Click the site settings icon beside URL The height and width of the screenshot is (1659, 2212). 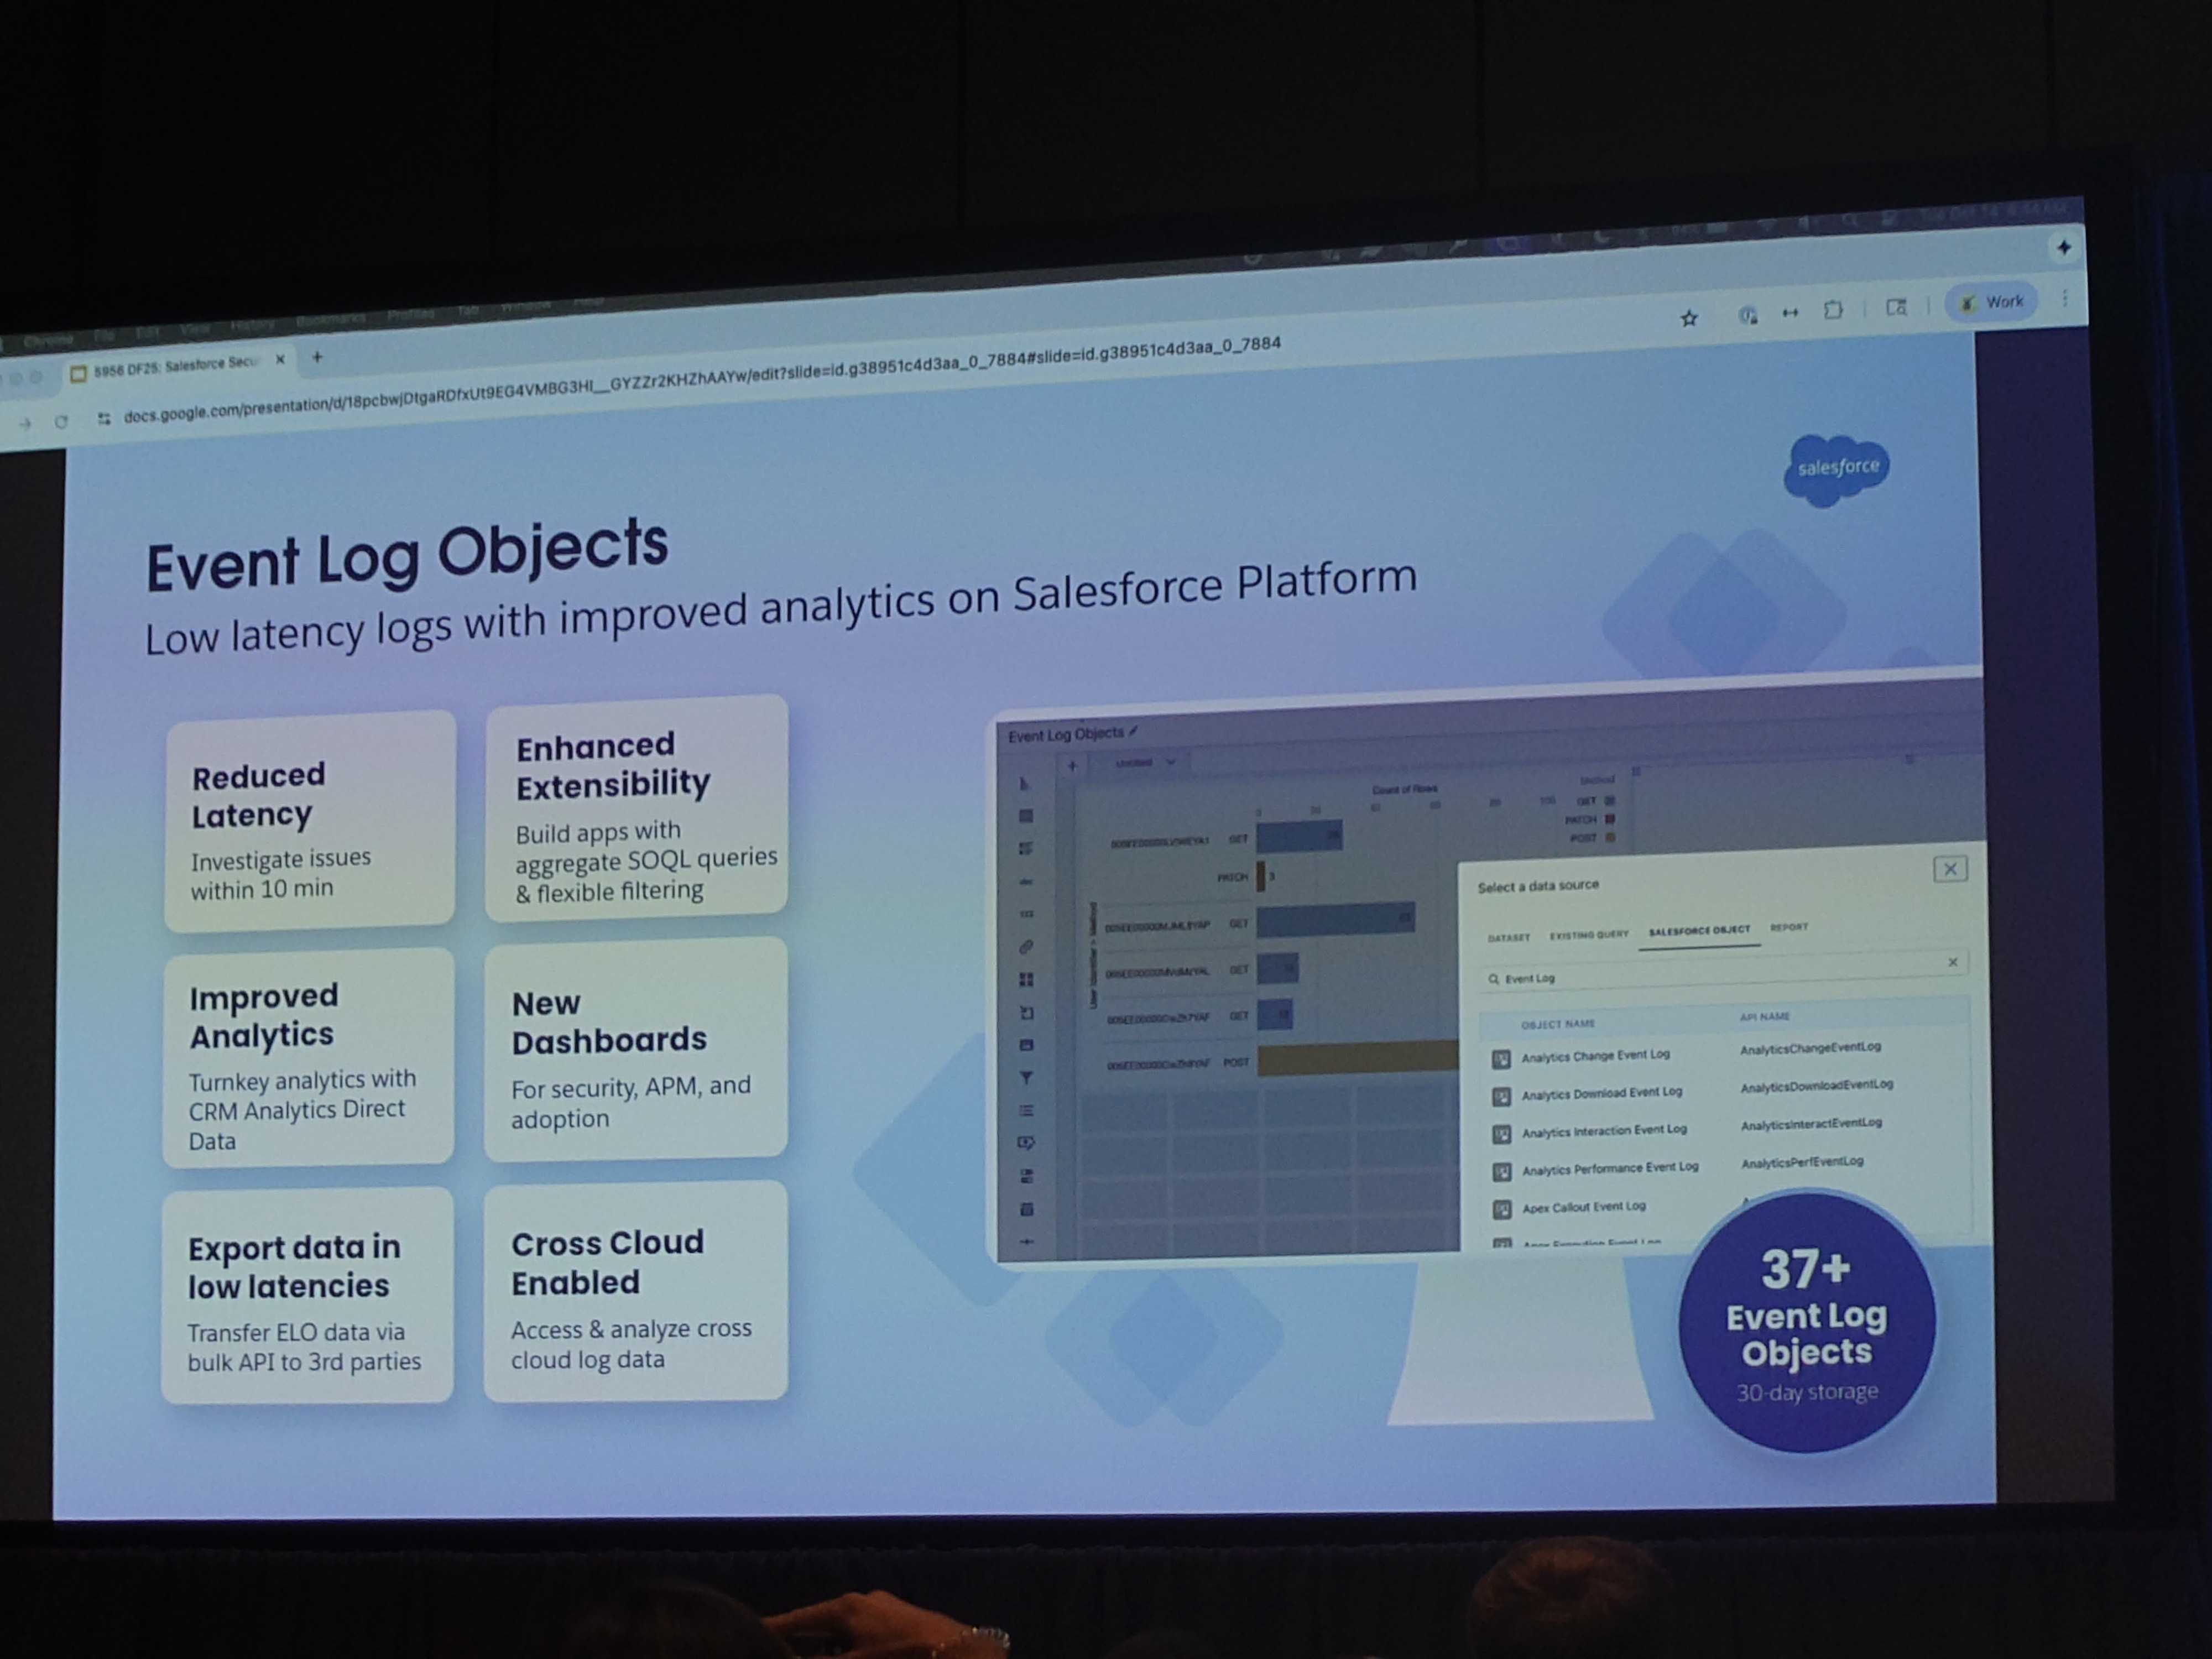click(104, 419)
